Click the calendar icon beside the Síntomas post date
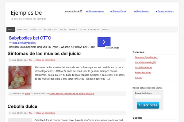Image resolution: width=184 pixels, height=122 pixels. [10, 60]
